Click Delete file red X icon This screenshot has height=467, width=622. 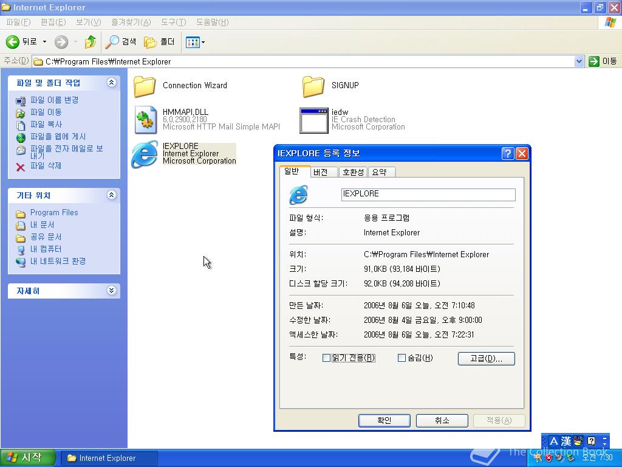(21, 167)
